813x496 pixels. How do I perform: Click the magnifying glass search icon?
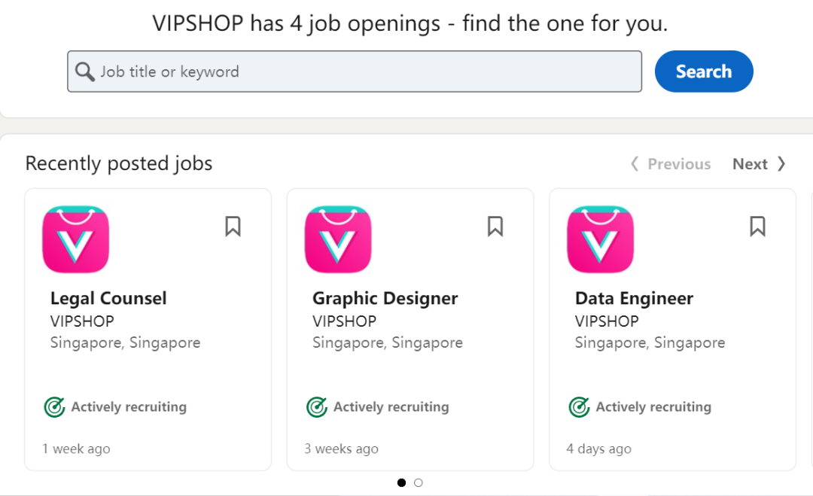85,72
